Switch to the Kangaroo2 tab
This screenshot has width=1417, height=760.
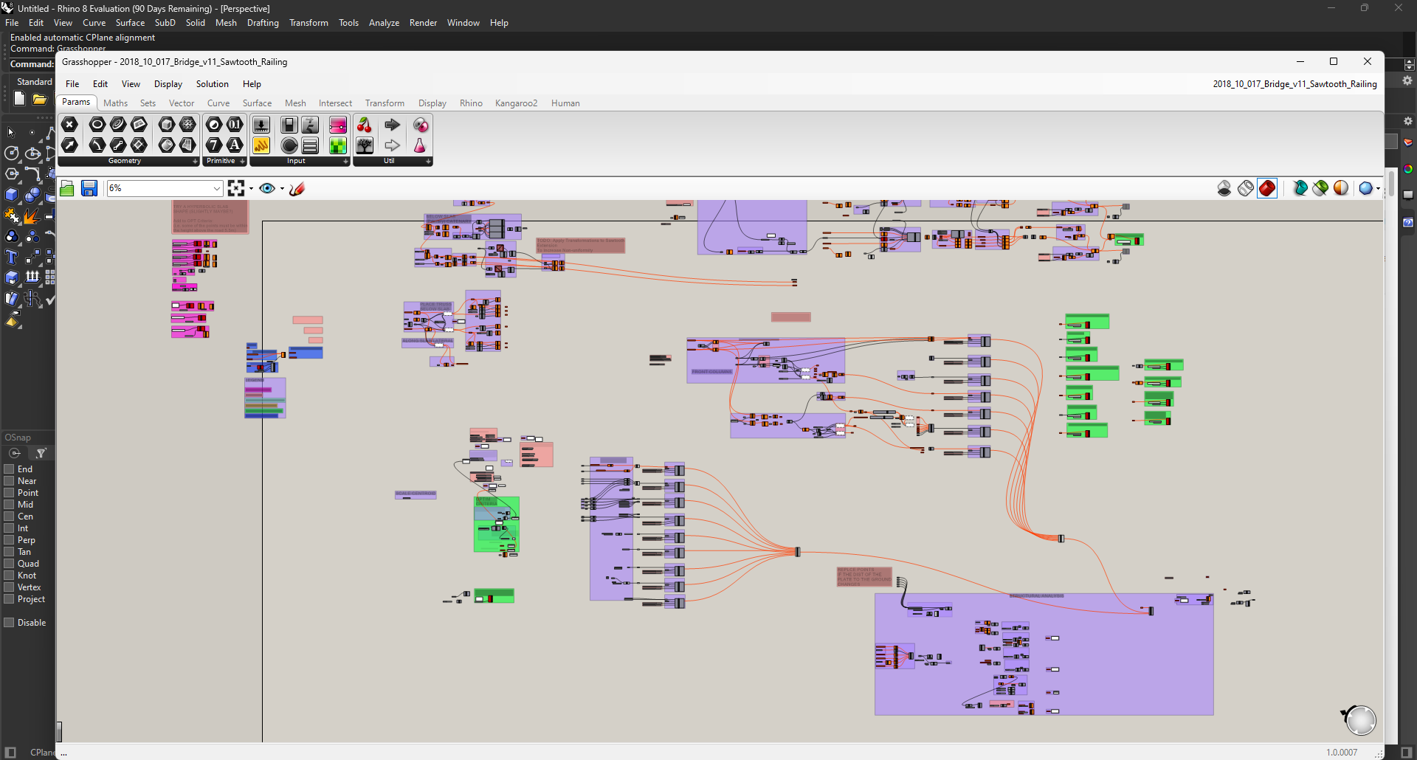click(516, 103)
